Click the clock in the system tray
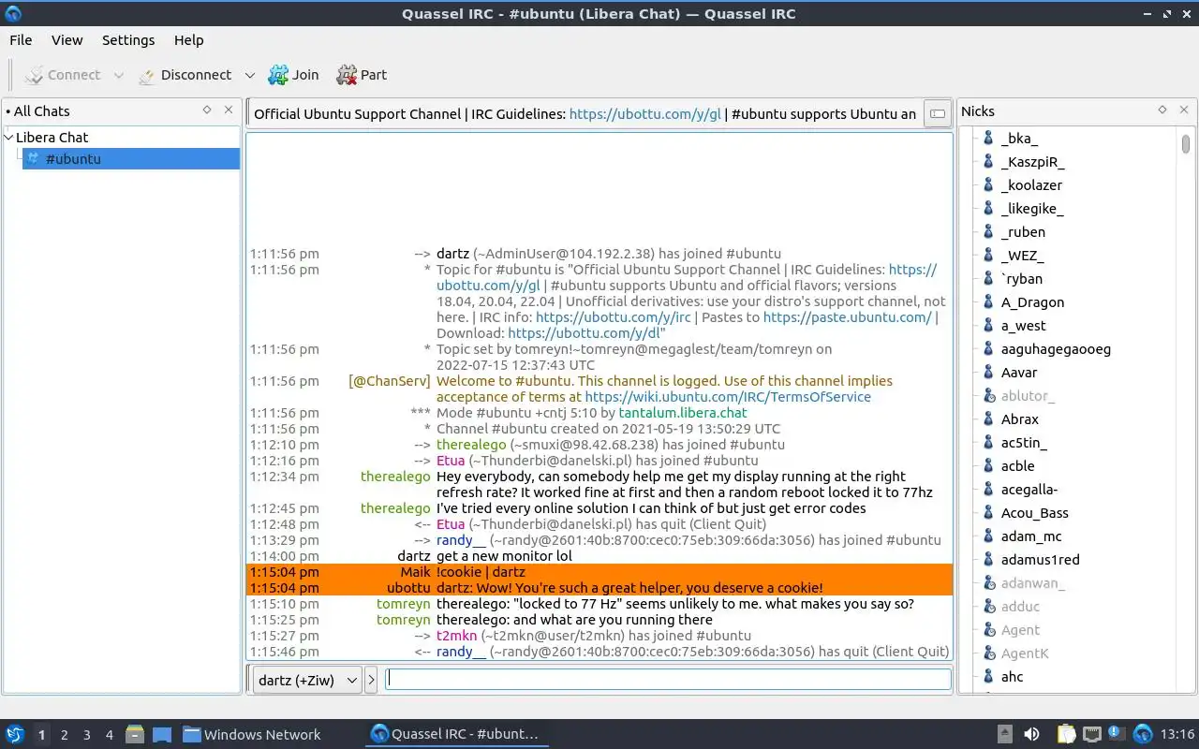 (1177, 734)
